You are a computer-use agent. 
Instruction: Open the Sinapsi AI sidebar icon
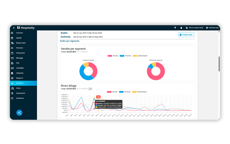click(x=12, y=78)
